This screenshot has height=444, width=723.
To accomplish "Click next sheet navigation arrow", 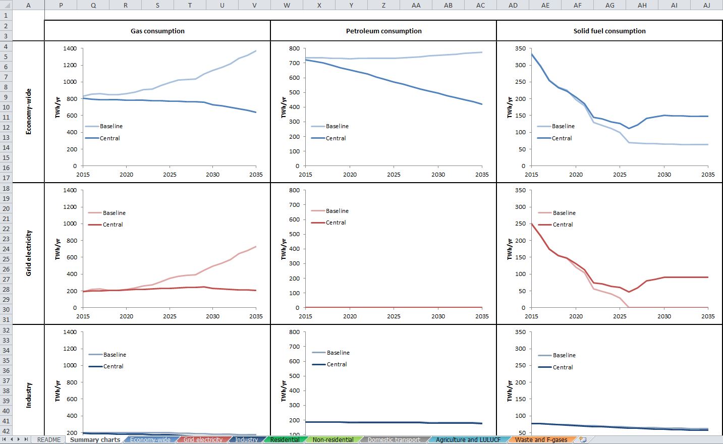I will pos(20,439).
